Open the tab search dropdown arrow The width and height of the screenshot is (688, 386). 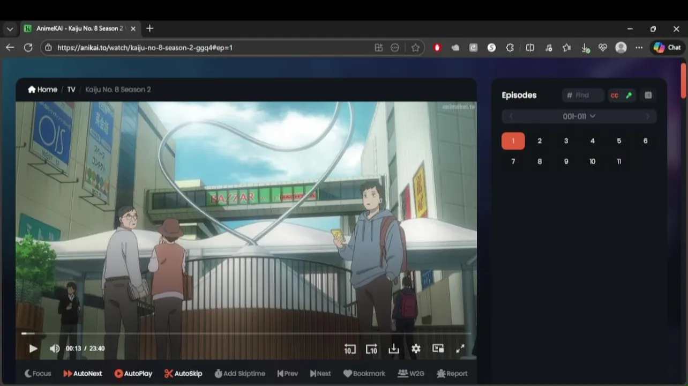click(x=10, y=29)
